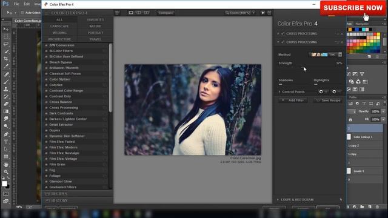Image resolution: width=388 pixels, height=218 pixels.
Task: Select the Quick Selection tool in Photoshop
Action: tap(6, 51)
